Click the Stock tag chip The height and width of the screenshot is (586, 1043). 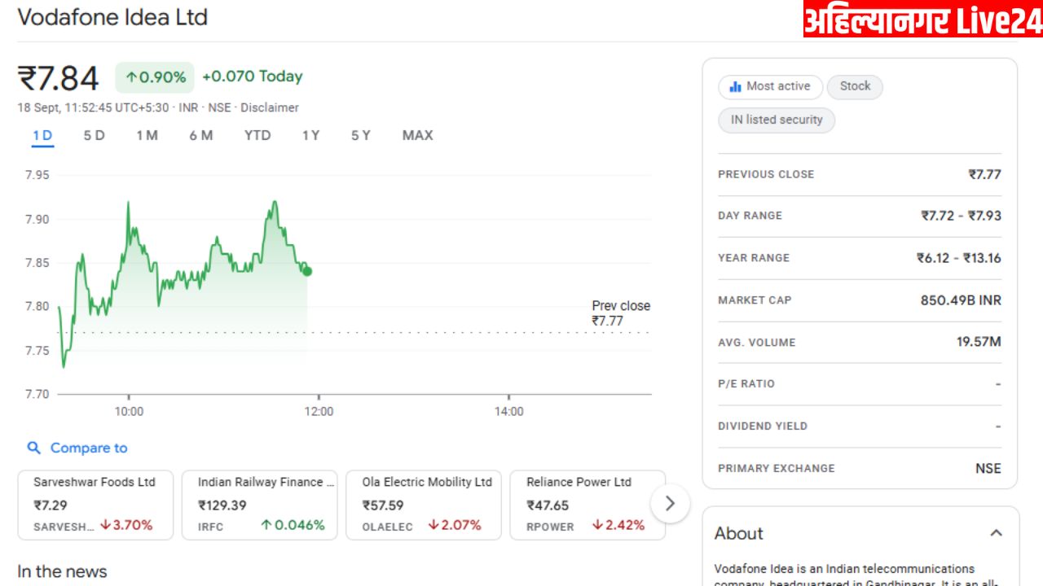855,86
